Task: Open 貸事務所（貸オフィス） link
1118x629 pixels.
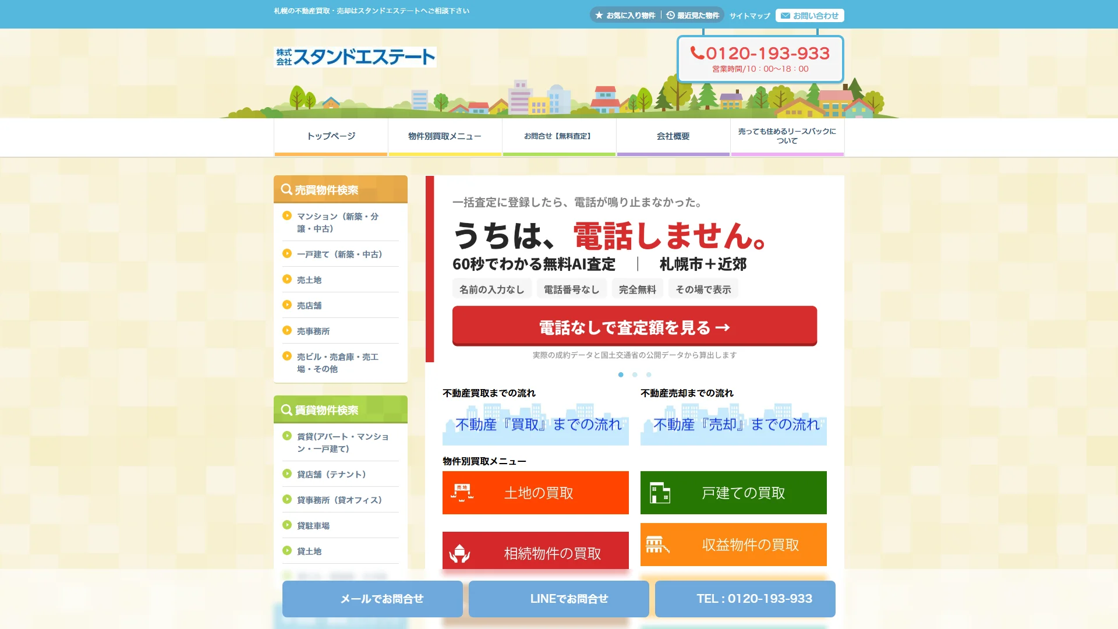Action: click(339, 500)
